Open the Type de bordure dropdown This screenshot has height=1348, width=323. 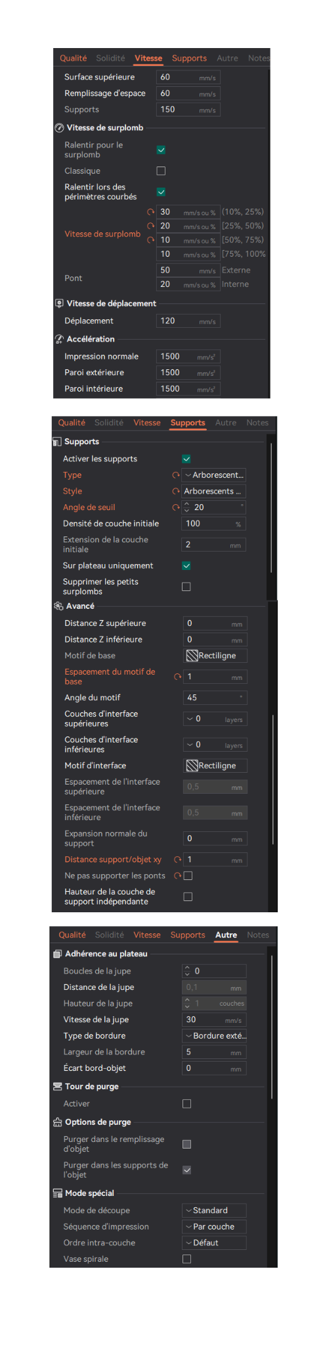point(214,1036)
